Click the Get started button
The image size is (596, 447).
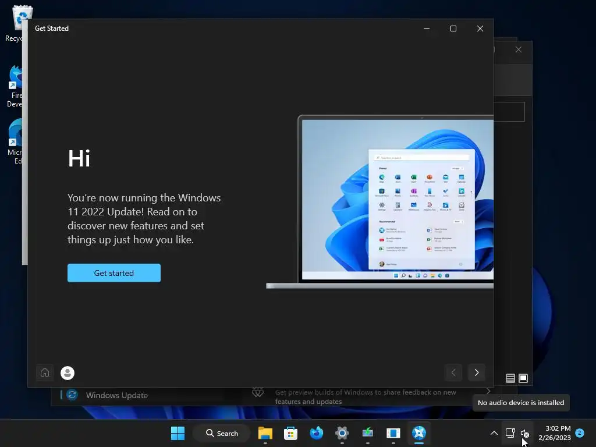click(114, 273)
